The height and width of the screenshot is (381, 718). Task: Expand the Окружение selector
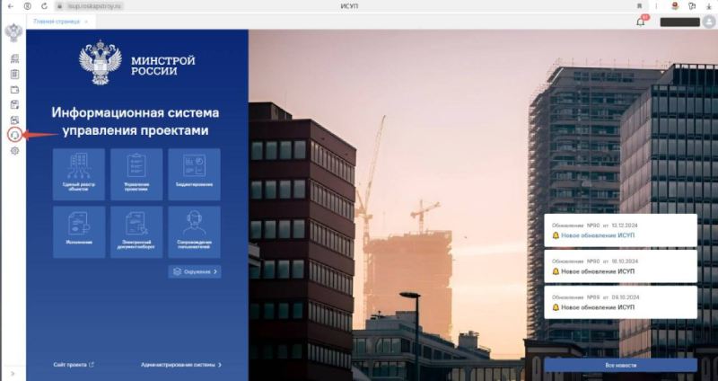(x=195, y=270)
